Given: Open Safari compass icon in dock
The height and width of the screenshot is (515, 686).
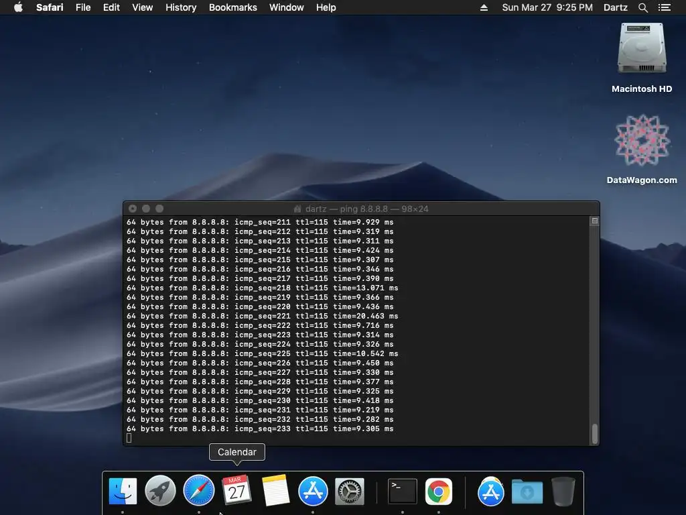Looking at the screenshot, I should (x=198, y=491).
